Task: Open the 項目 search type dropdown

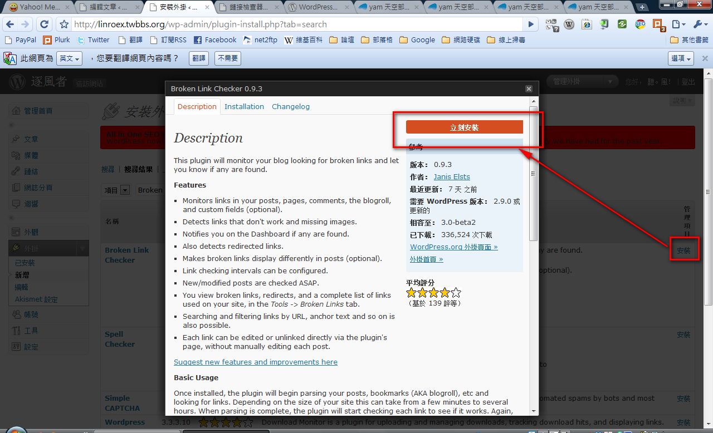Action: point(117,190)
